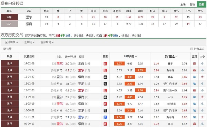Click the gray 法乙 league badge for 索肖
The height and width of the screenshot is (128, 207).
click(x=9, y=24)
